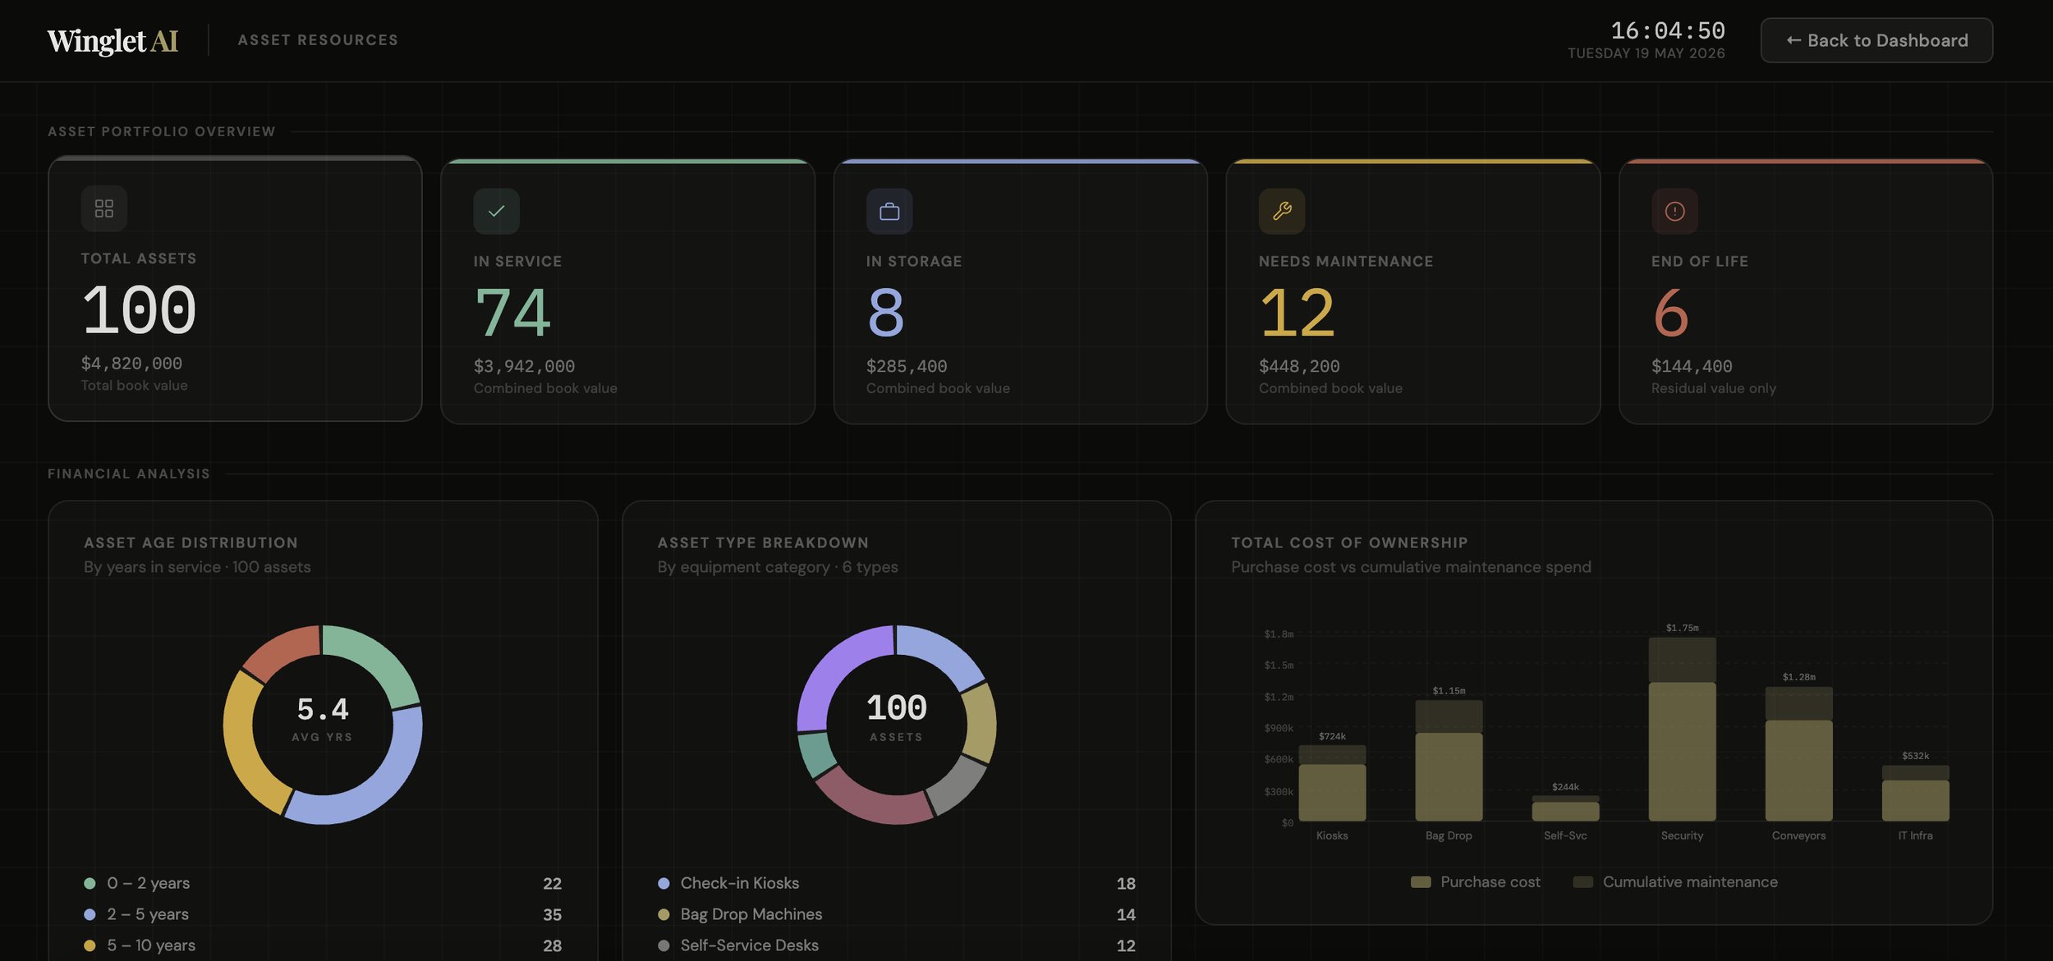
Task: Click the Winglet AI logo
Action: click(113, 40)
